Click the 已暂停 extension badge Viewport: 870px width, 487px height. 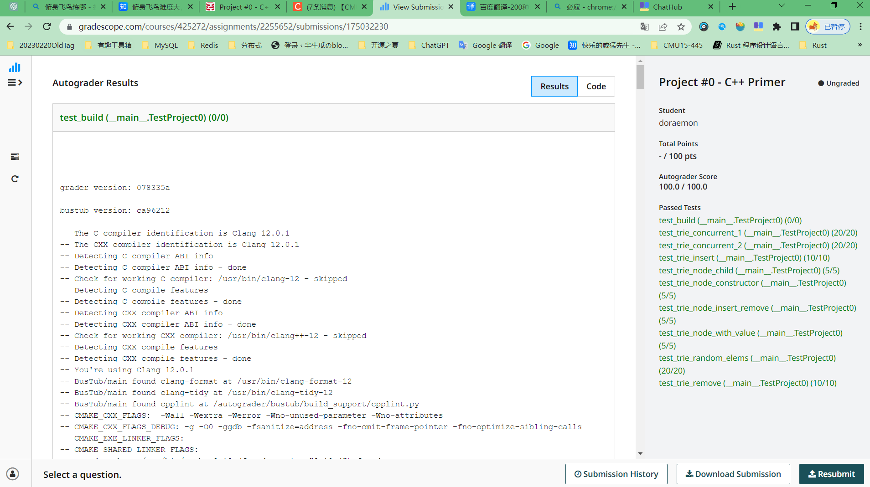pyautogui.click(x=828, y=26)
